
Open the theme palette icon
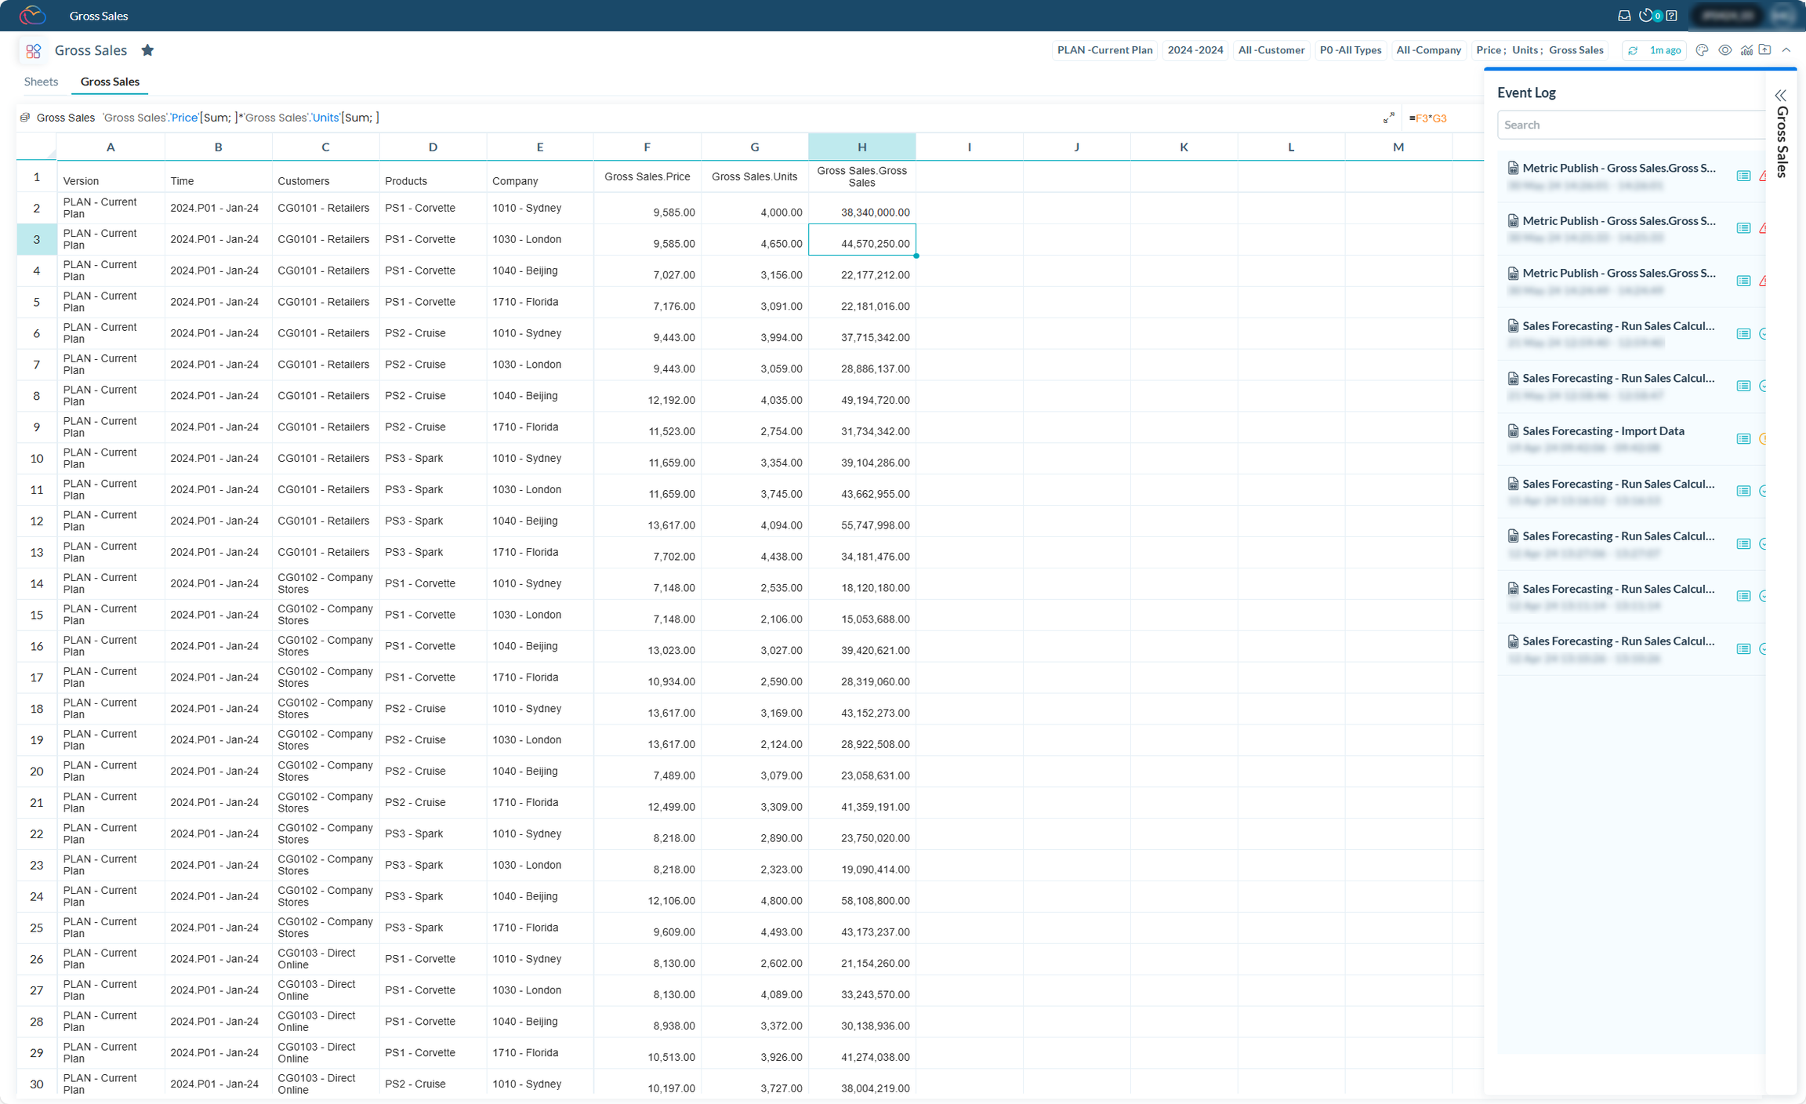click(1702, 50)
